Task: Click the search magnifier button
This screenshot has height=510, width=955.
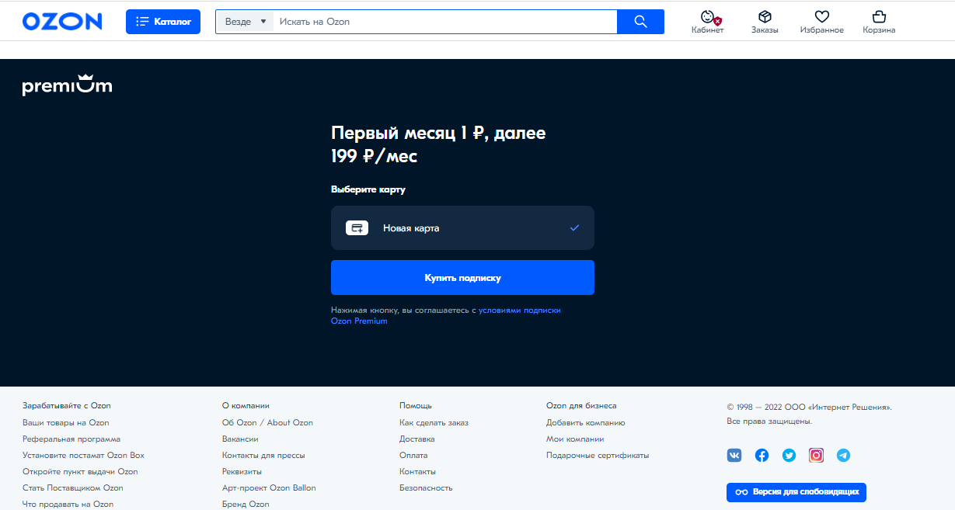Action: (x=640, y=22)
